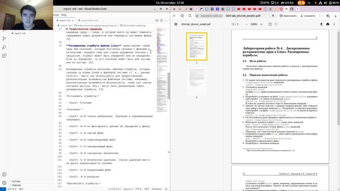Print the PDF document

pos(328,24)
